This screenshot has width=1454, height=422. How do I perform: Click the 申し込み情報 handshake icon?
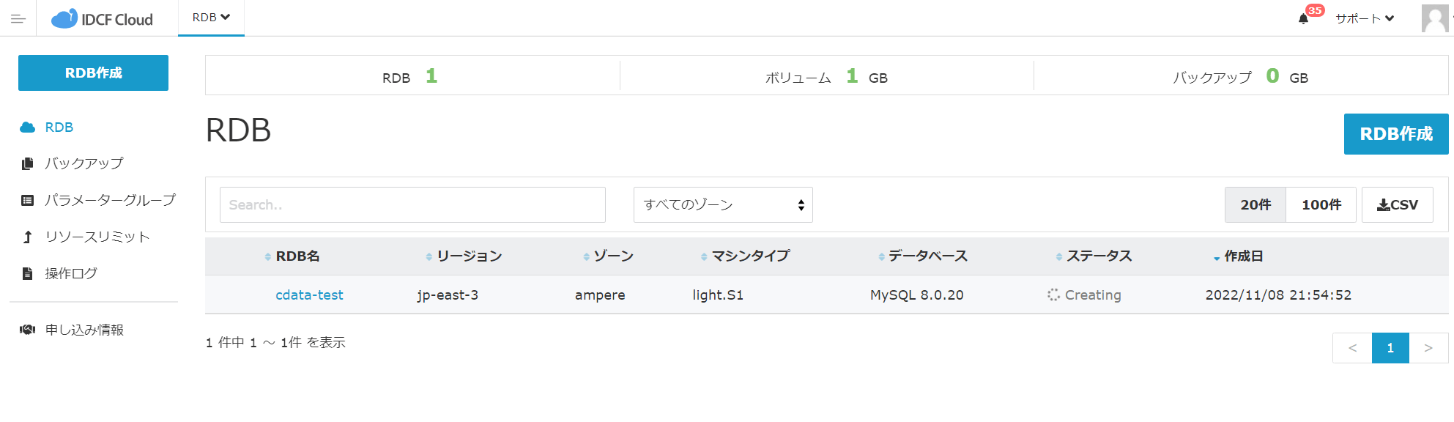click(28, 330)
